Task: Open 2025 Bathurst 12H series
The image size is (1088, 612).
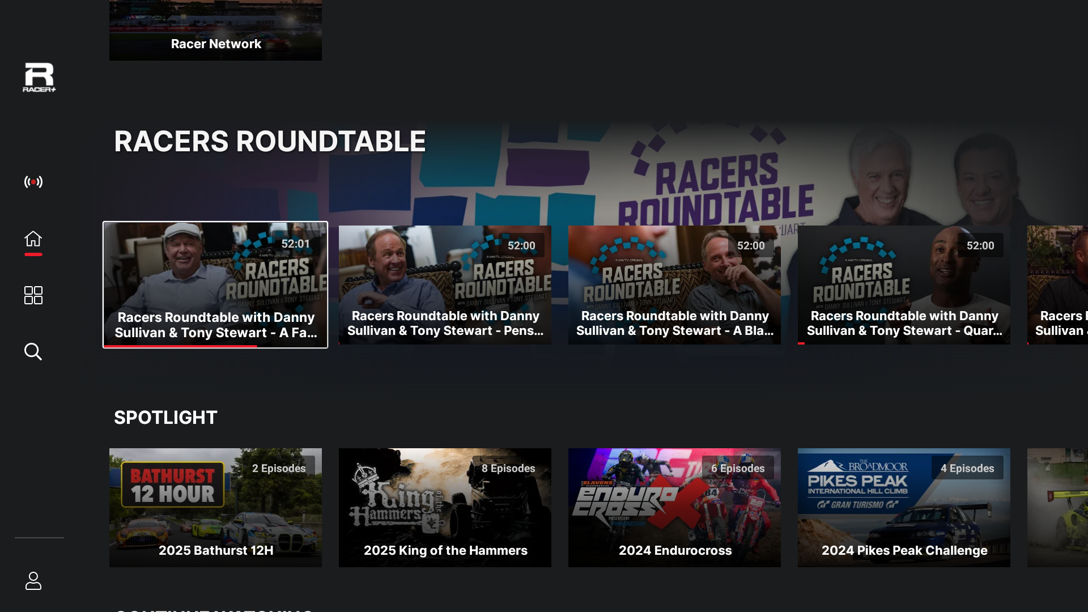Action: (215, 508)
